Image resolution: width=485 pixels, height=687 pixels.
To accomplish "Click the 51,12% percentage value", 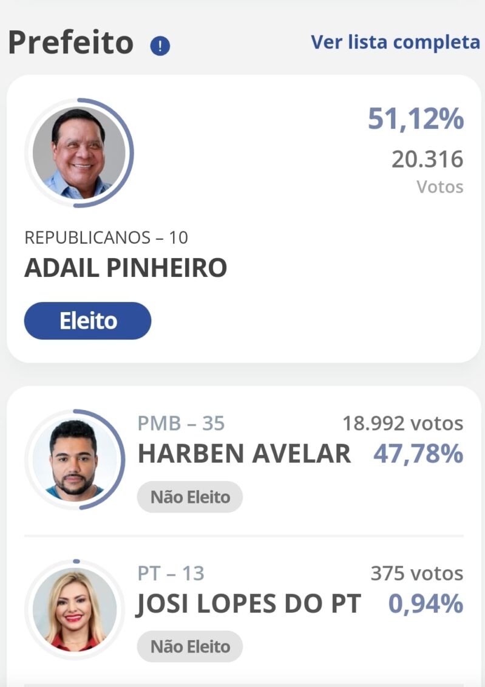I will coord(416,118).
